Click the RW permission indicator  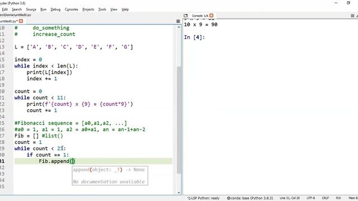pyautogui.click(x=338, y=198)
